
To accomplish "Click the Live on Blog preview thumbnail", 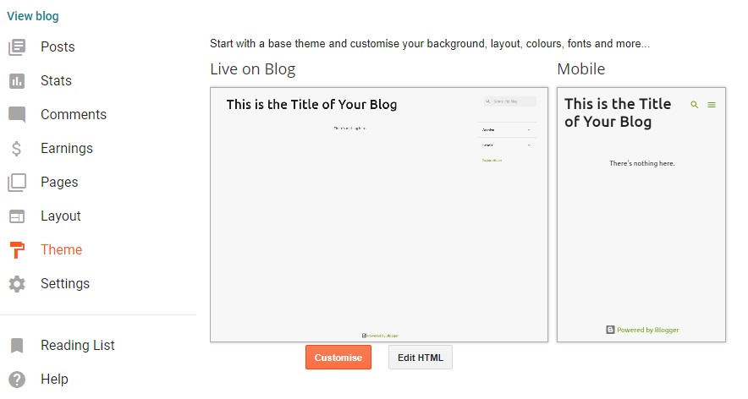I will click(x=379, y=215).
